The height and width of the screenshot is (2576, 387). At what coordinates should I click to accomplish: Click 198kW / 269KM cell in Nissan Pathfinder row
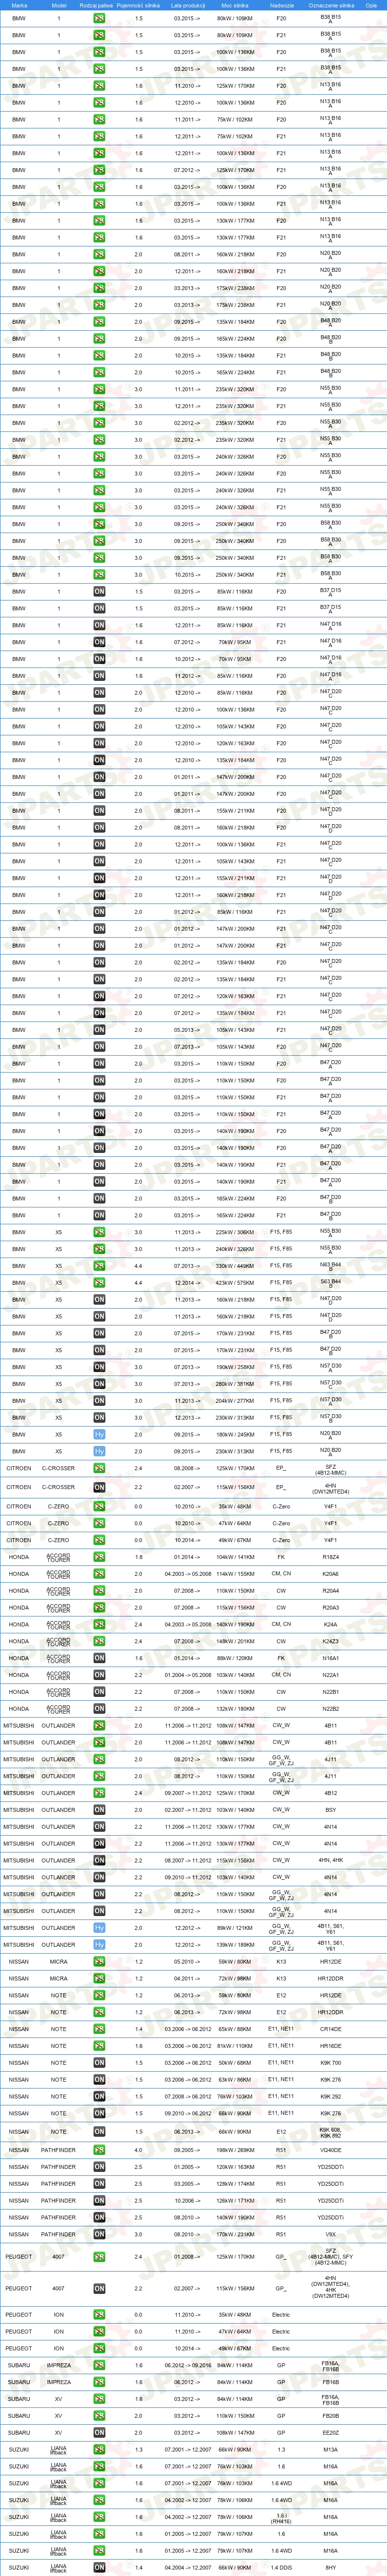coord(236,2150)
